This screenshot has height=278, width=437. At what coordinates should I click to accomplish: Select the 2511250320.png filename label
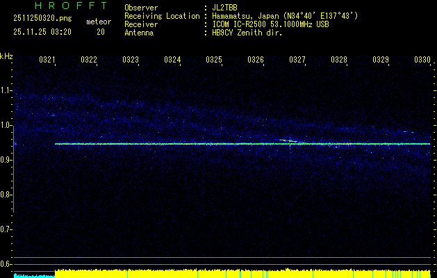(x=40, y=19)
